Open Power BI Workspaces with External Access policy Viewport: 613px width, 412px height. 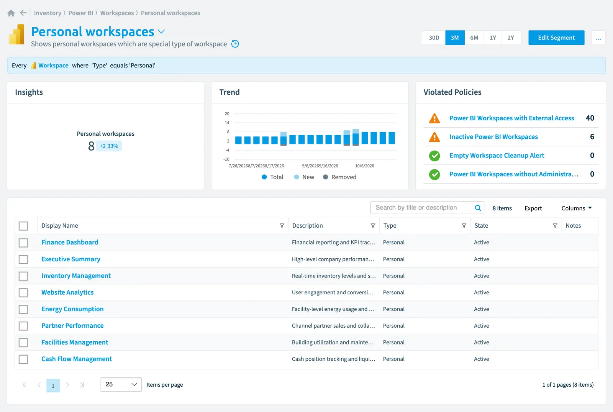(511, 118)
